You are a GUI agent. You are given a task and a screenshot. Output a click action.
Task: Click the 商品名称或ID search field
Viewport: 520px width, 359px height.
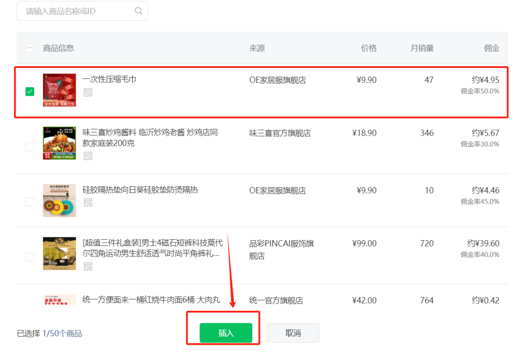pos(77,11)
